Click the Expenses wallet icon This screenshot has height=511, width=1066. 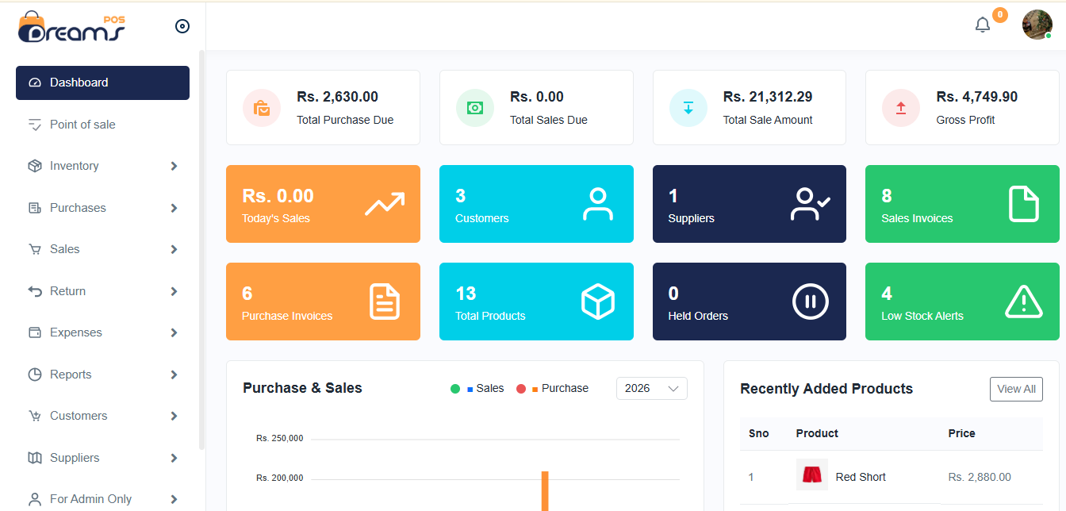35,332
